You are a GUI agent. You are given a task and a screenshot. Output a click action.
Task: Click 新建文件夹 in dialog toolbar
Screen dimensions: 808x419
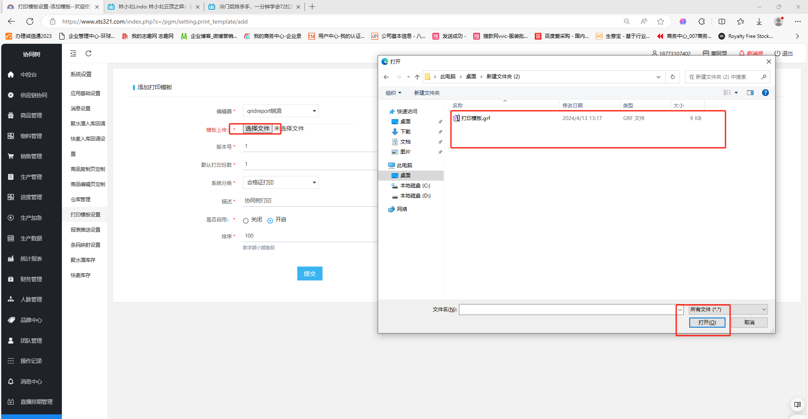(x=427, y=93)
